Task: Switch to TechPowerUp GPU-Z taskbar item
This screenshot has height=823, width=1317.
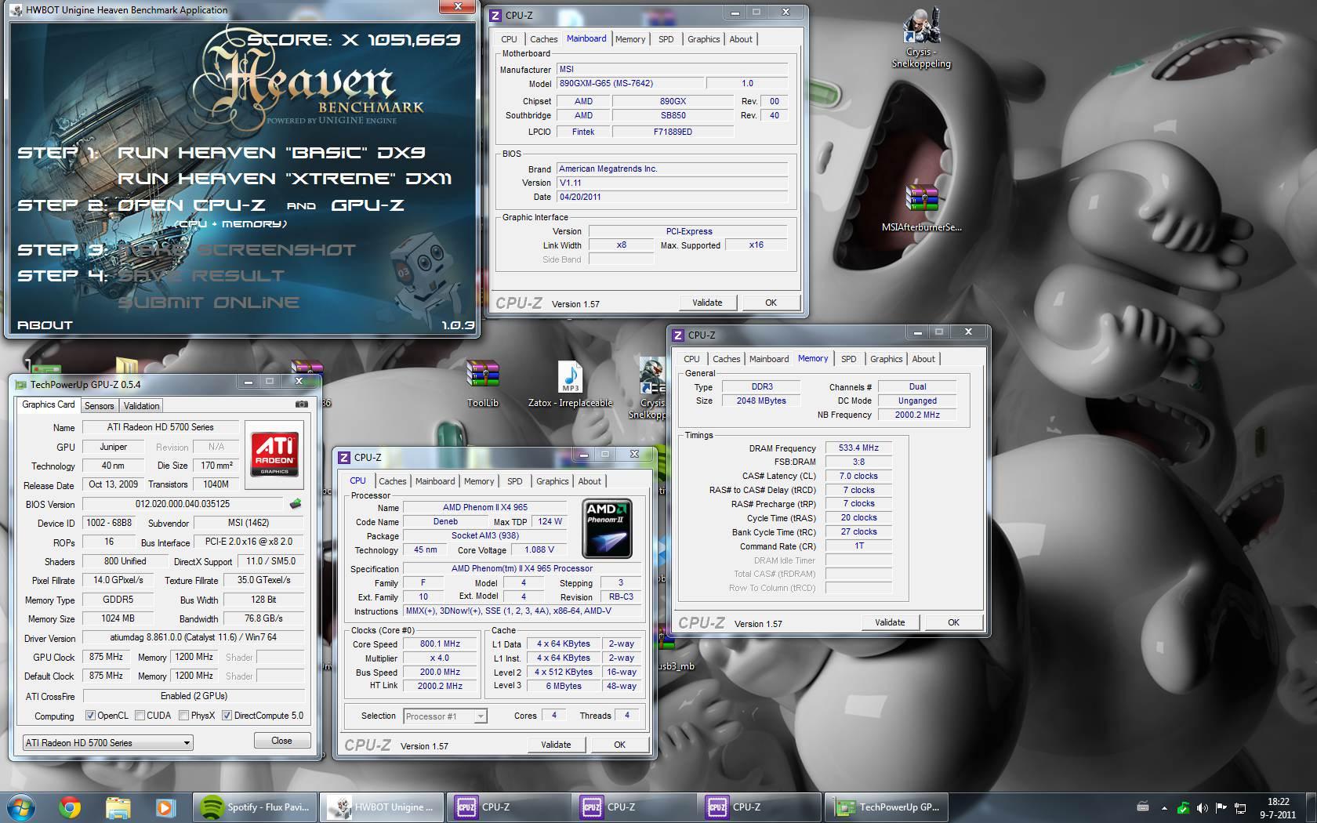Action: click(887, 807)
